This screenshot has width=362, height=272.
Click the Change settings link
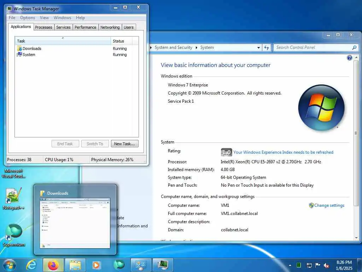pos(329,205)
